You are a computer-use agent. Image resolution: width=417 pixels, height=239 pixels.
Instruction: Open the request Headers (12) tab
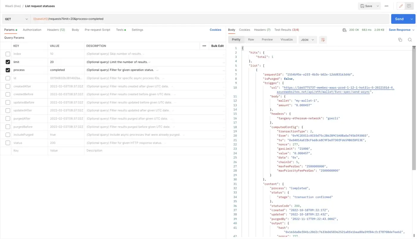[x=56, y=30]
